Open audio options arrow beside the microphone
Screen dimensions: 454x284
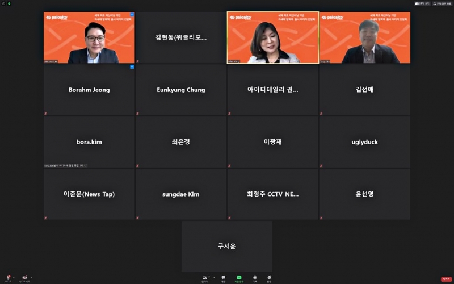[14, 277]
